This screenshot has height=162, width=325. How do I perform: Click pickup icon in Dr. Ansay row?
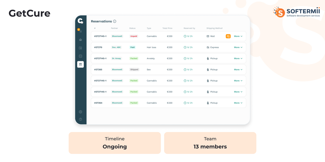click(x=208, y=58)
